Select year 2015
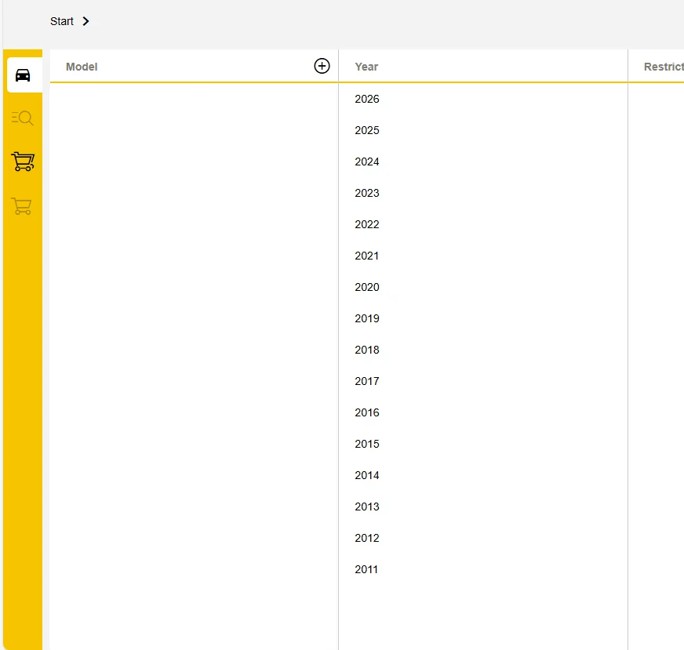The height and width of the screenshot is (650, 684). 367,445
